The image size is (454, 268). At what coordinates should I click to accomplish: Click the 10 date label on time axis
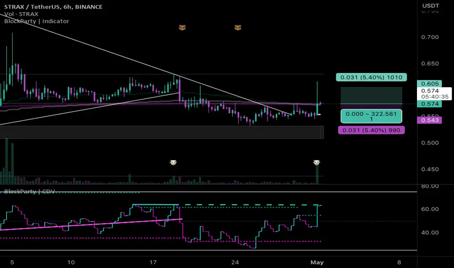pos(71,263)
